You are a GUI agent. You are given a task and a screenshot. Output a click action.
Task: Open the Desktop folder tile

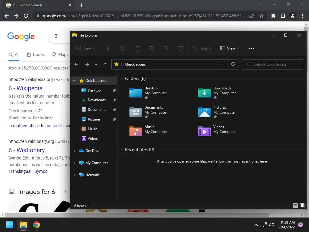(x=148, y=93)
